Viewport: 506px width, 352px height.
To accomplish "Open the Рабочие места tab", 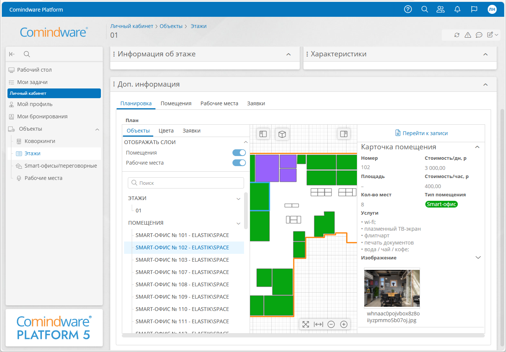I will (219, 103).
